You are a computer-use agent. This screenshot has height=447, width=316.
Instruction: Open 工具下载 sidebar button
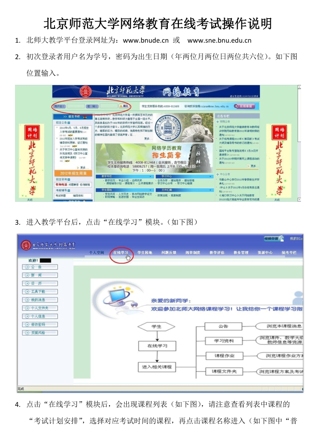[x=40, y=292]
